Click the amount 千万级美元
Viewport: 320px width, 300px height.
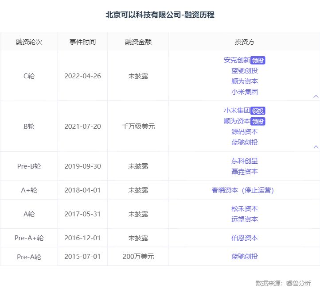pos(138,127)
